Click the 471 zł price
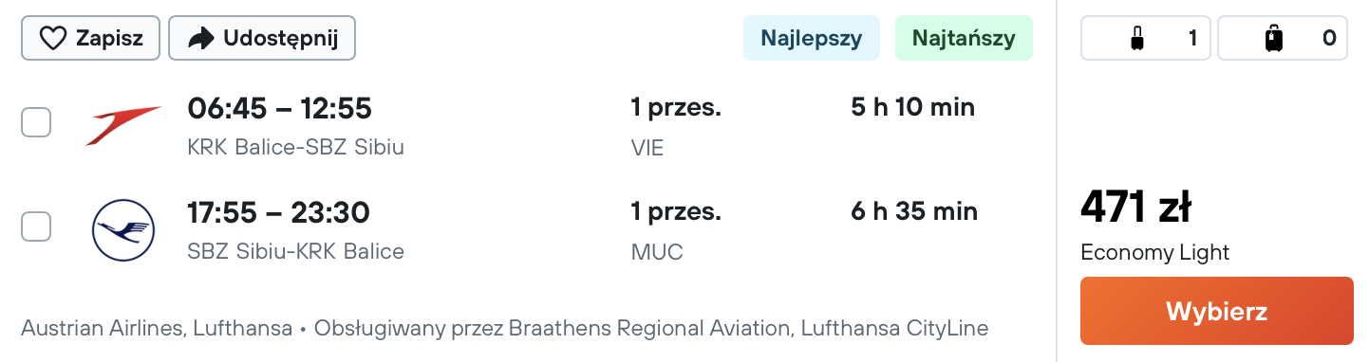Screen dimensions: 1369x362 (1136, 208)
